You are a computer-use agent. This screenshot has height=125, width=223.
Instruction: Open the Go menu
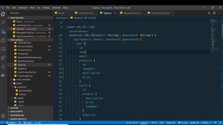pyautogui.click(x=39, y=8)
